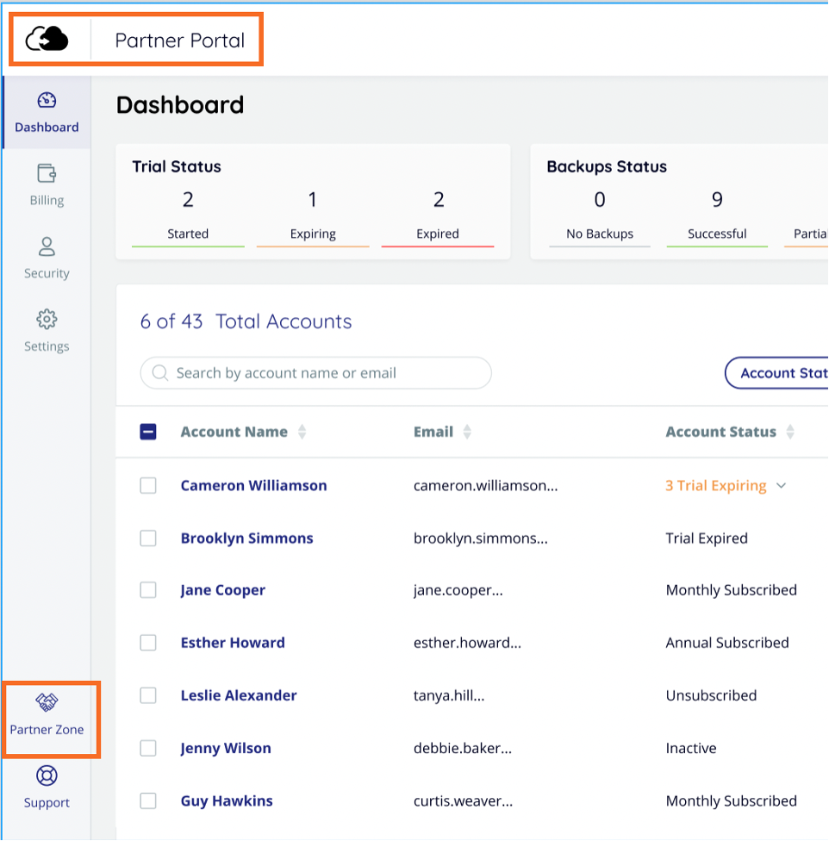Click tanya.hill... email cell
This screenshot has width=829, height=841.
(449, 695)
